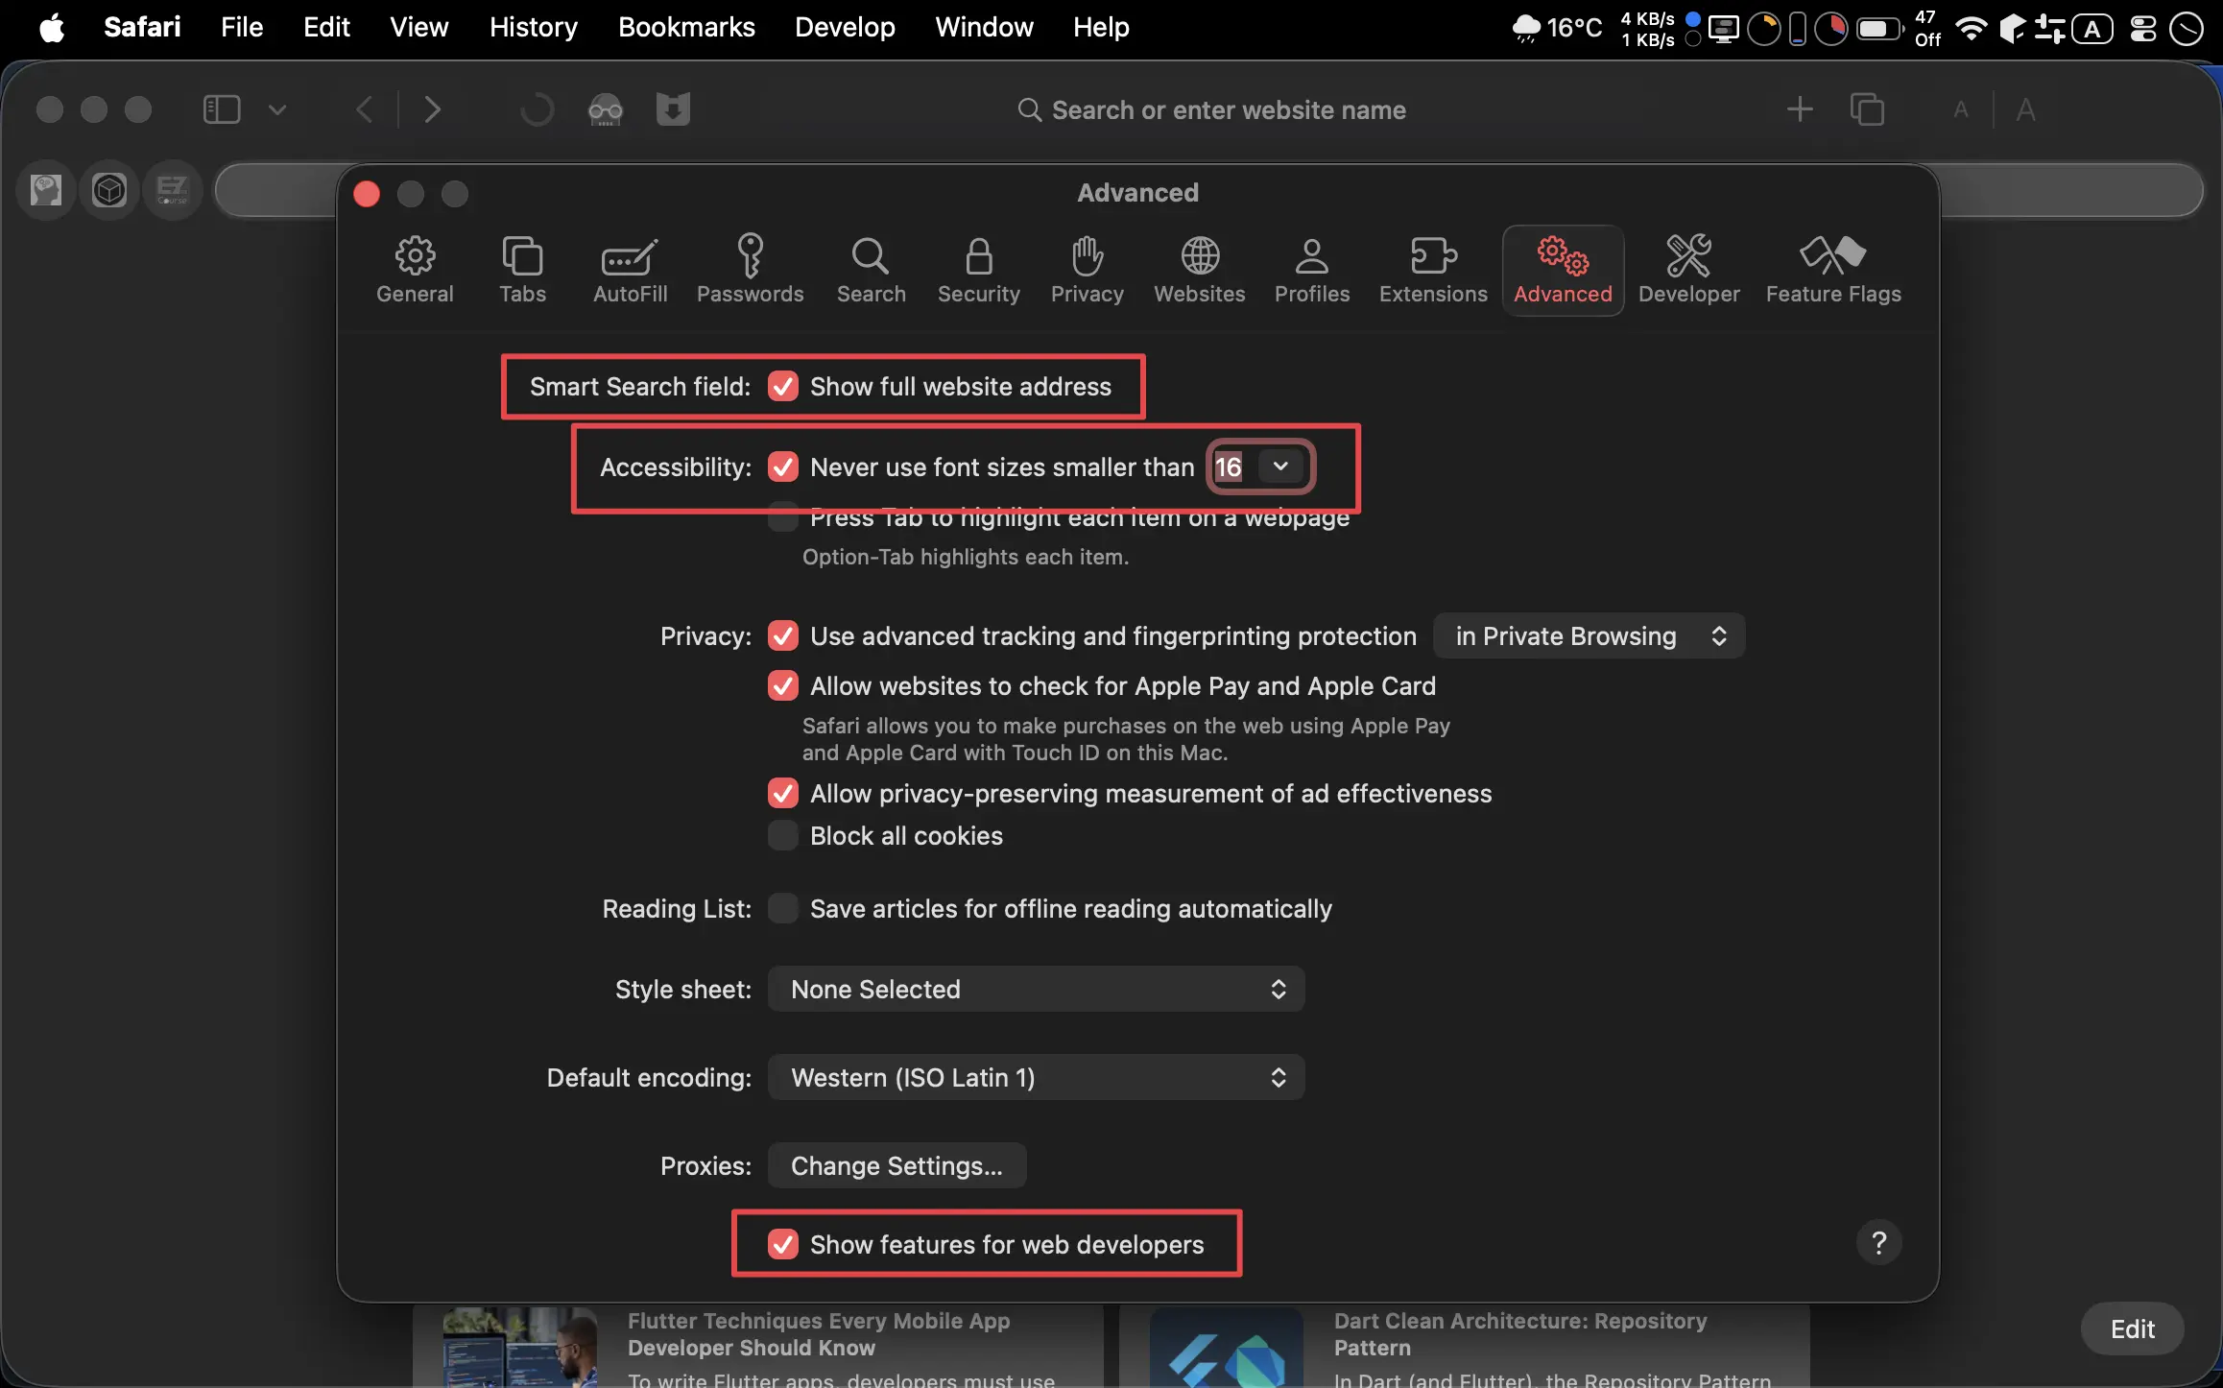
Task: Enable Block all cookies checkbox
Action: coord(783,836)
